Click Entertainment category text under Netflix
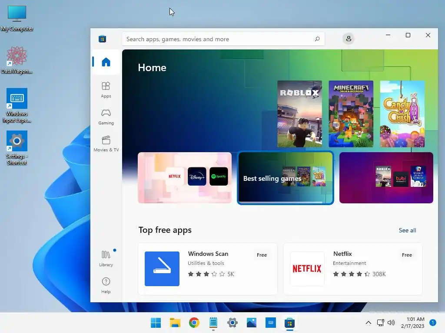The image size is (445, 333). tap(349, 263)
